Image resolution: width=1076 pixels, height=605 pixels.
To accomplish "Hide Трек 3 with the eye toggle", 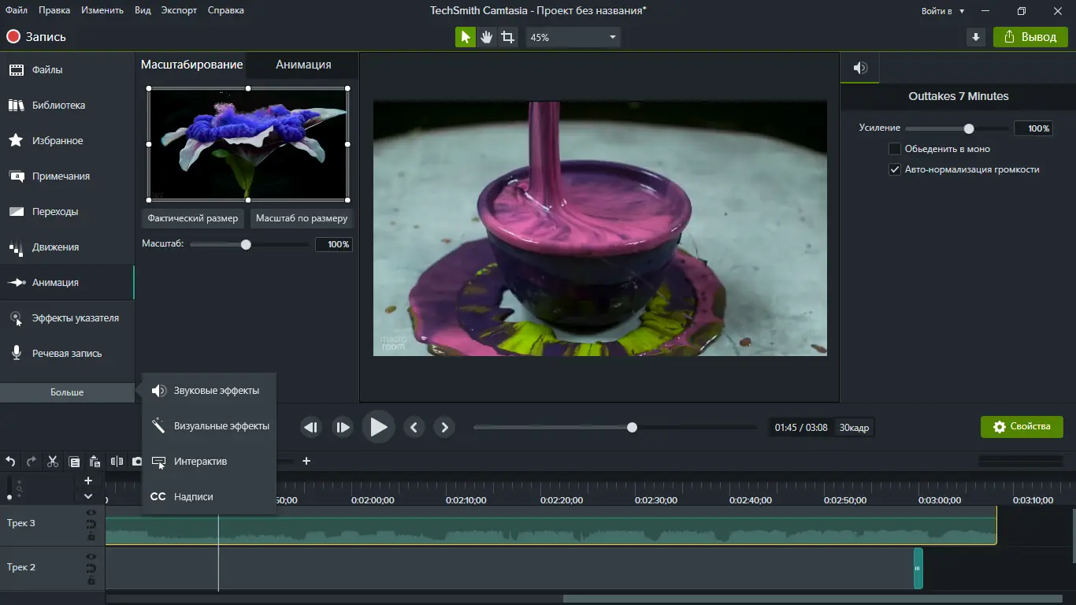I will 91,512.
